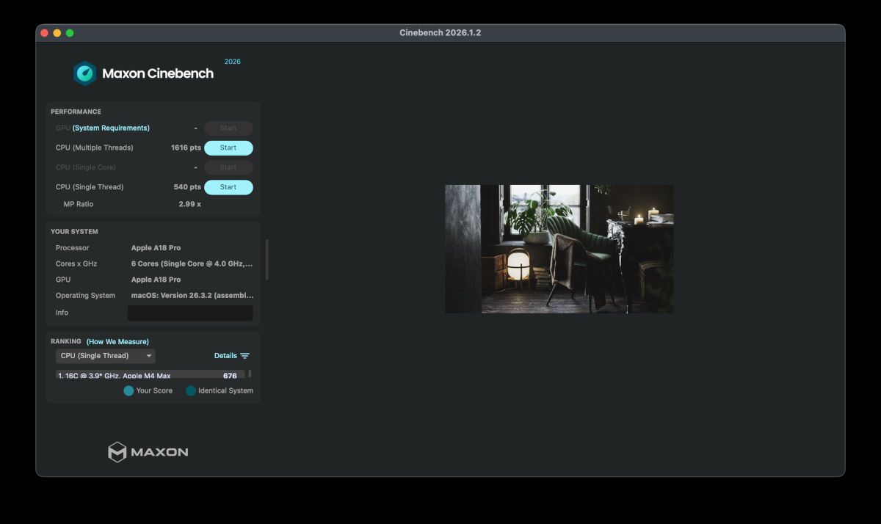881x524 pixels.
Task: Click into the Info text field
Action: pos(190,313)
